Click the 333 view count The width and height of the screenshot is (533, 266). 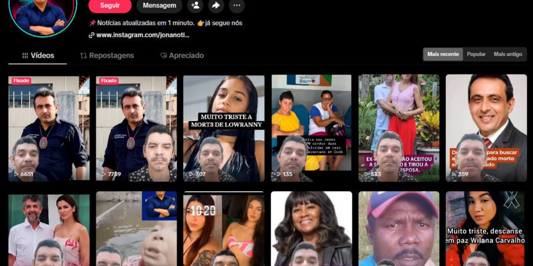point(376,174)
